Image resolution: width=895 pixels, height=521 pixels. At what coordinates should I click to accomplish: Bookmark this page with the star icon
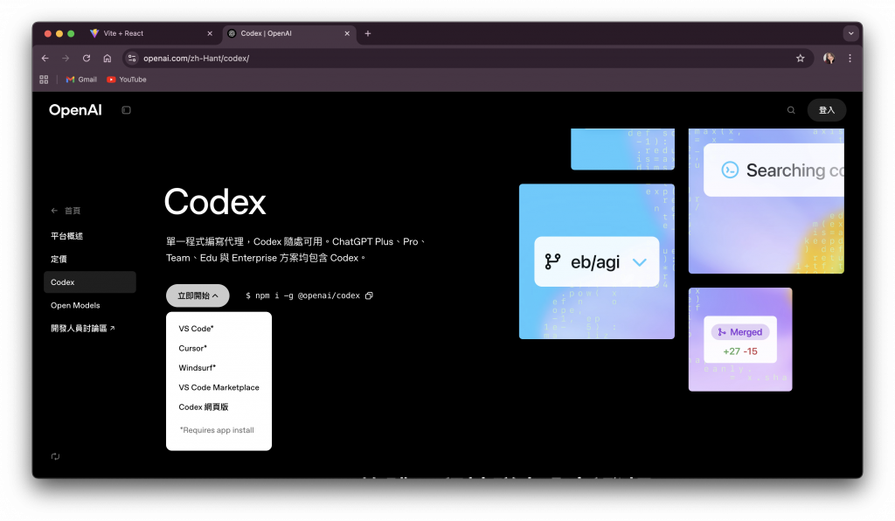[x=801, y=59]
